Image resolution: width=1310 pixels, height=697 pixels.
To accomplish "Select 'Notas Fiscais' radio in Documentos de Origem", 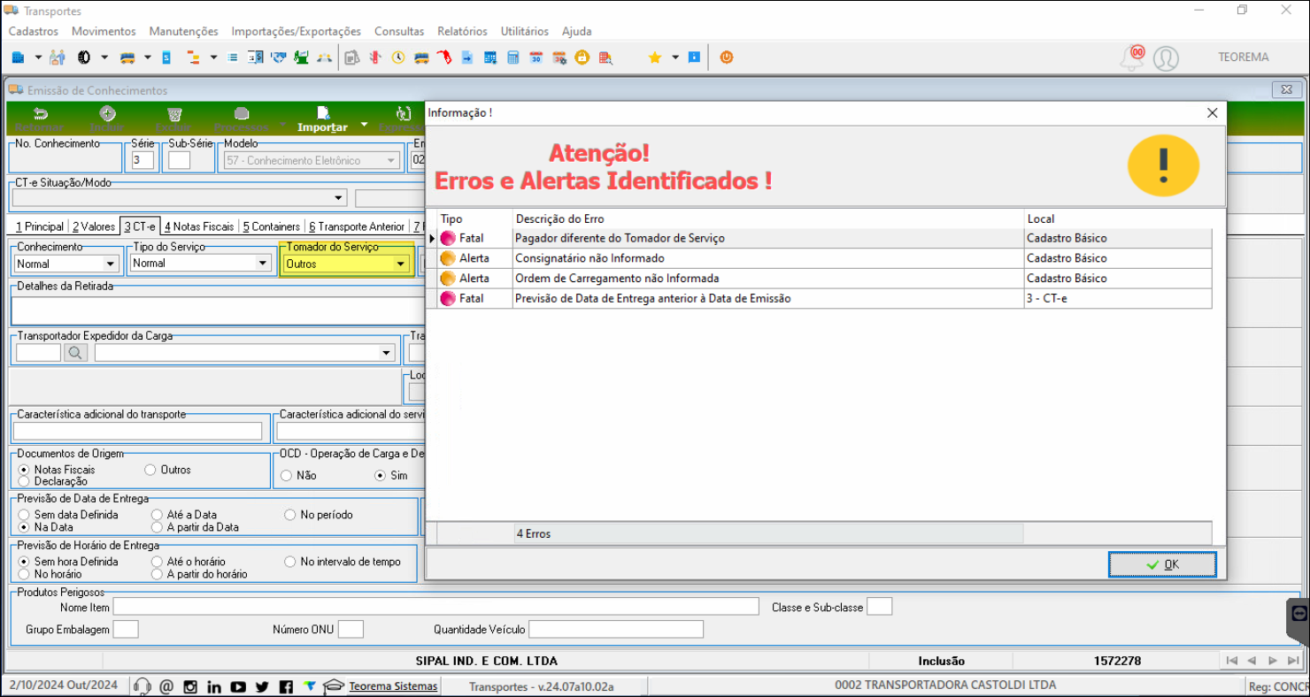I will click(x=24, y=470).
